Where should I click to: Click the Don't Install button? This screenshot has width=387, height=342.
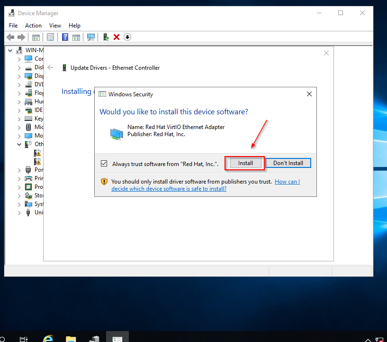[288, 163]
